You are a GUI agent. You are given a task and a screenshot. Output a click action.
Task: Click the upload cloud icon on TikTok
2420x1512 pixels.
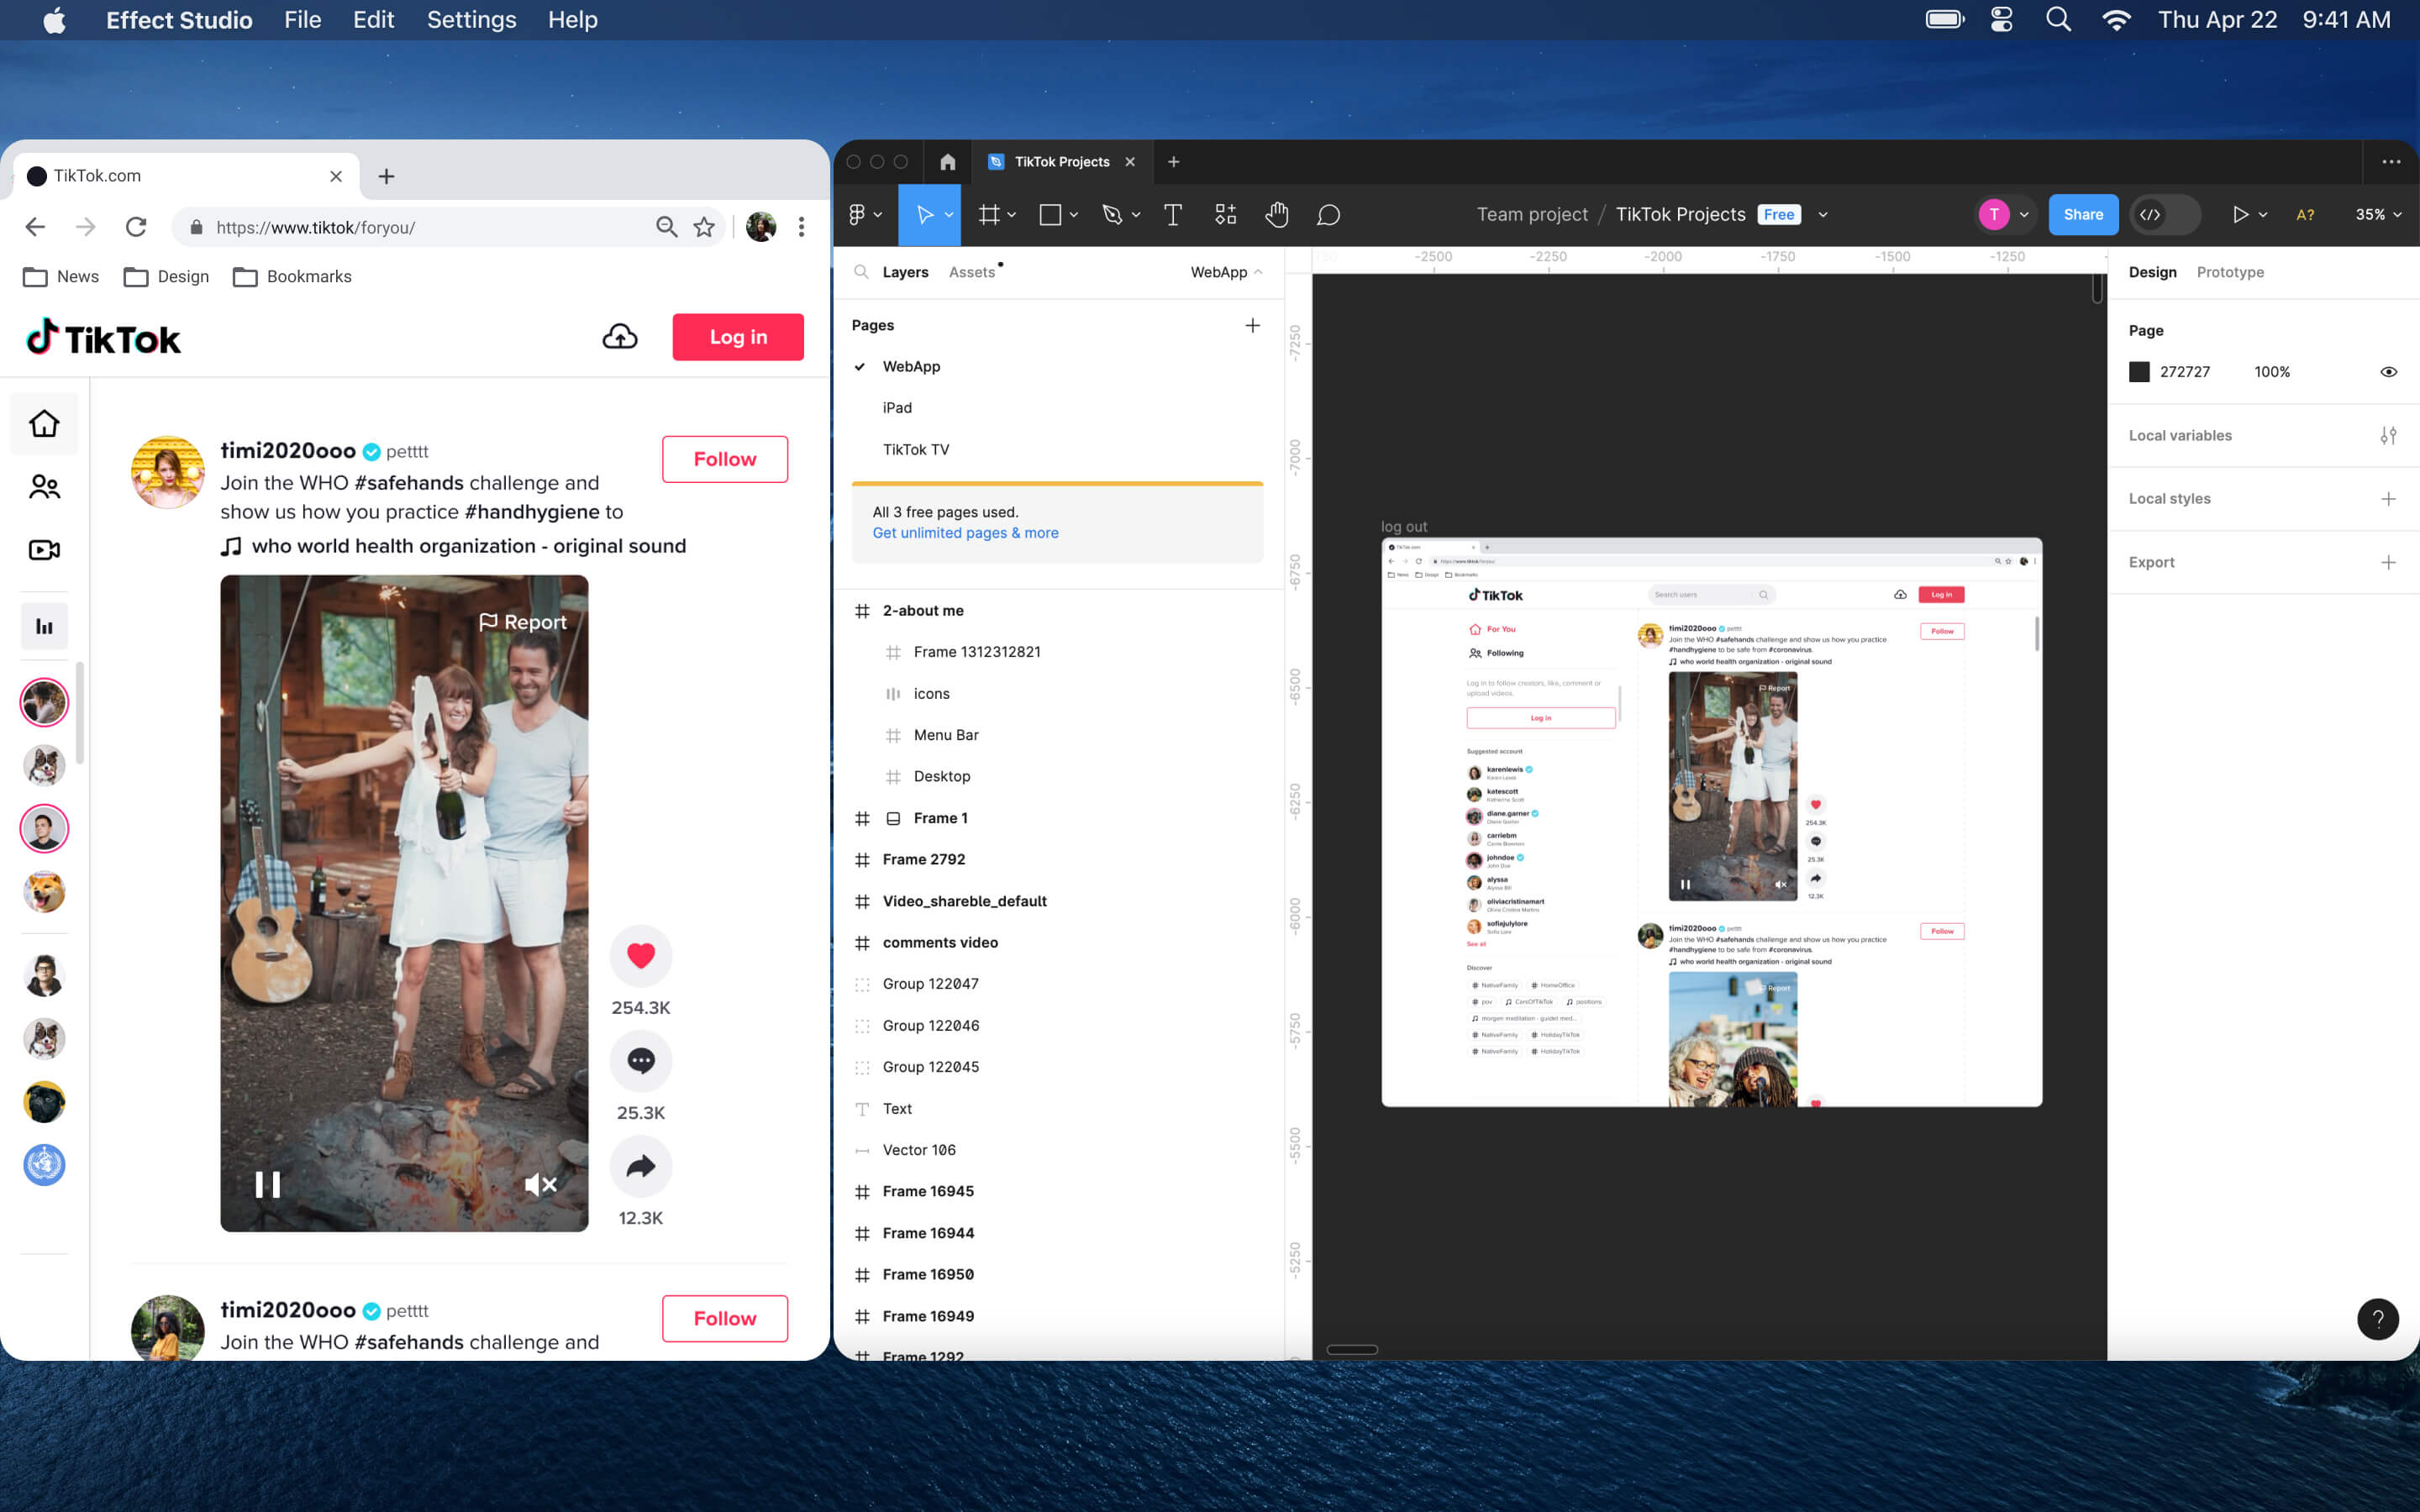[x=620, y=337]
